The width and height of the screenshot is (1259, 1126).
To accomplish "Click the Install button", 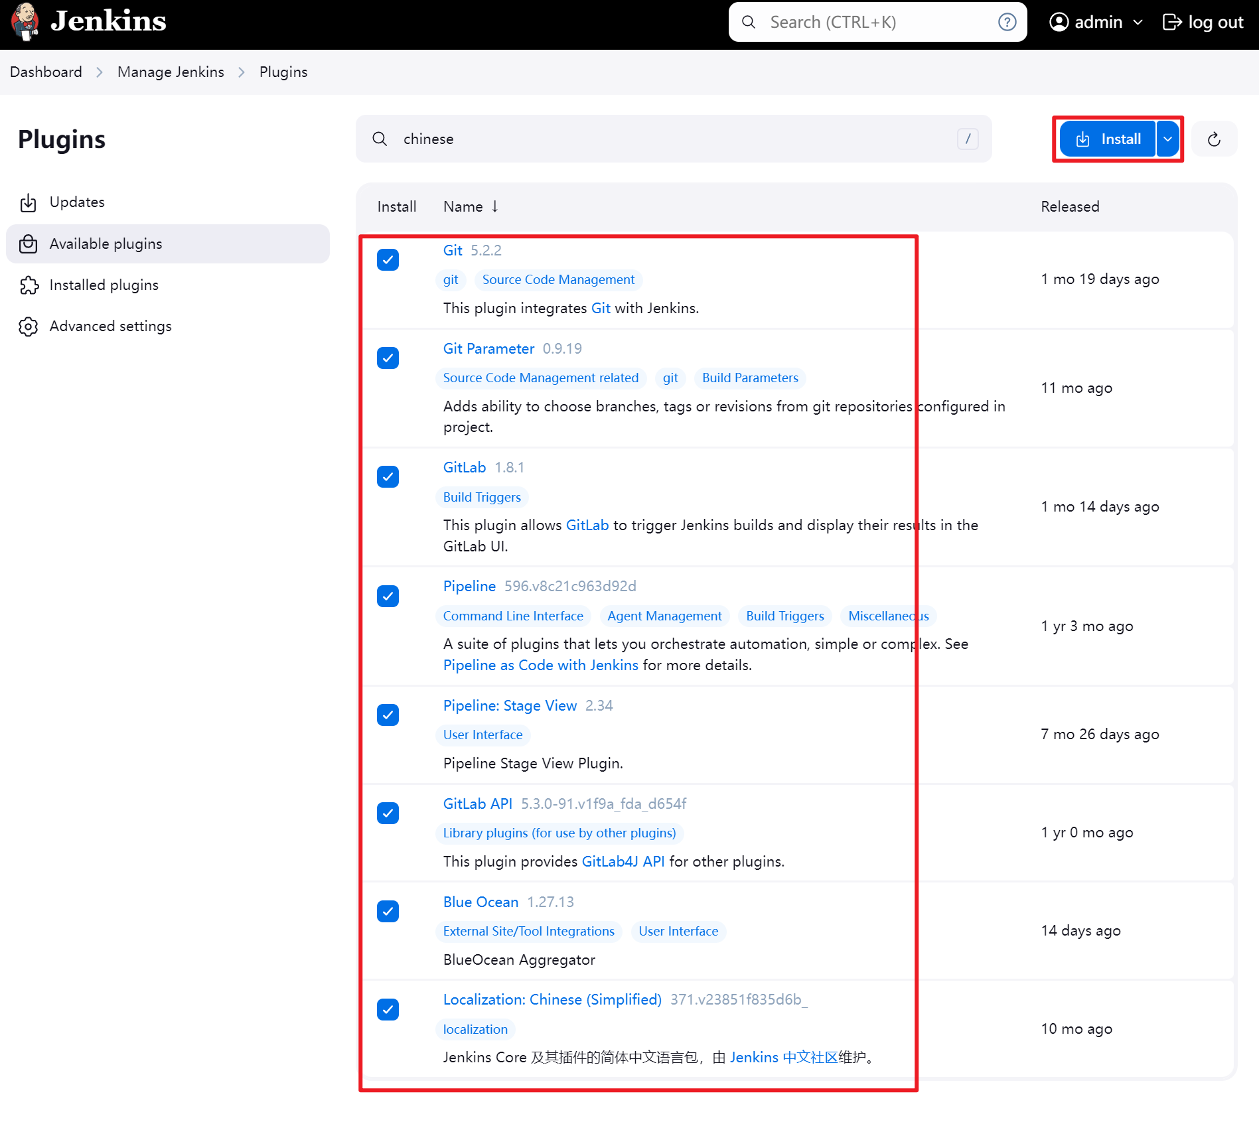I will coord(1108,139).
